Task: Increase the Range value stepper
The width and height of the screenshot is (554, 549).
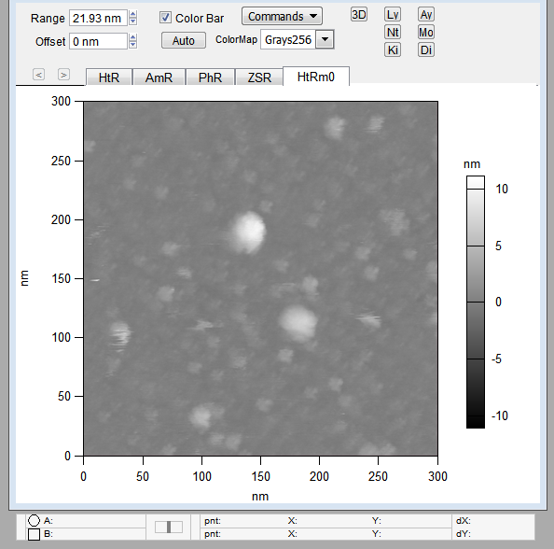Action: 132,14
